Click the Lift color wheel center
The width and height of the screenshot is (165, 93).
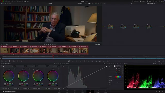pyautogui.click(x=9, y=76)
